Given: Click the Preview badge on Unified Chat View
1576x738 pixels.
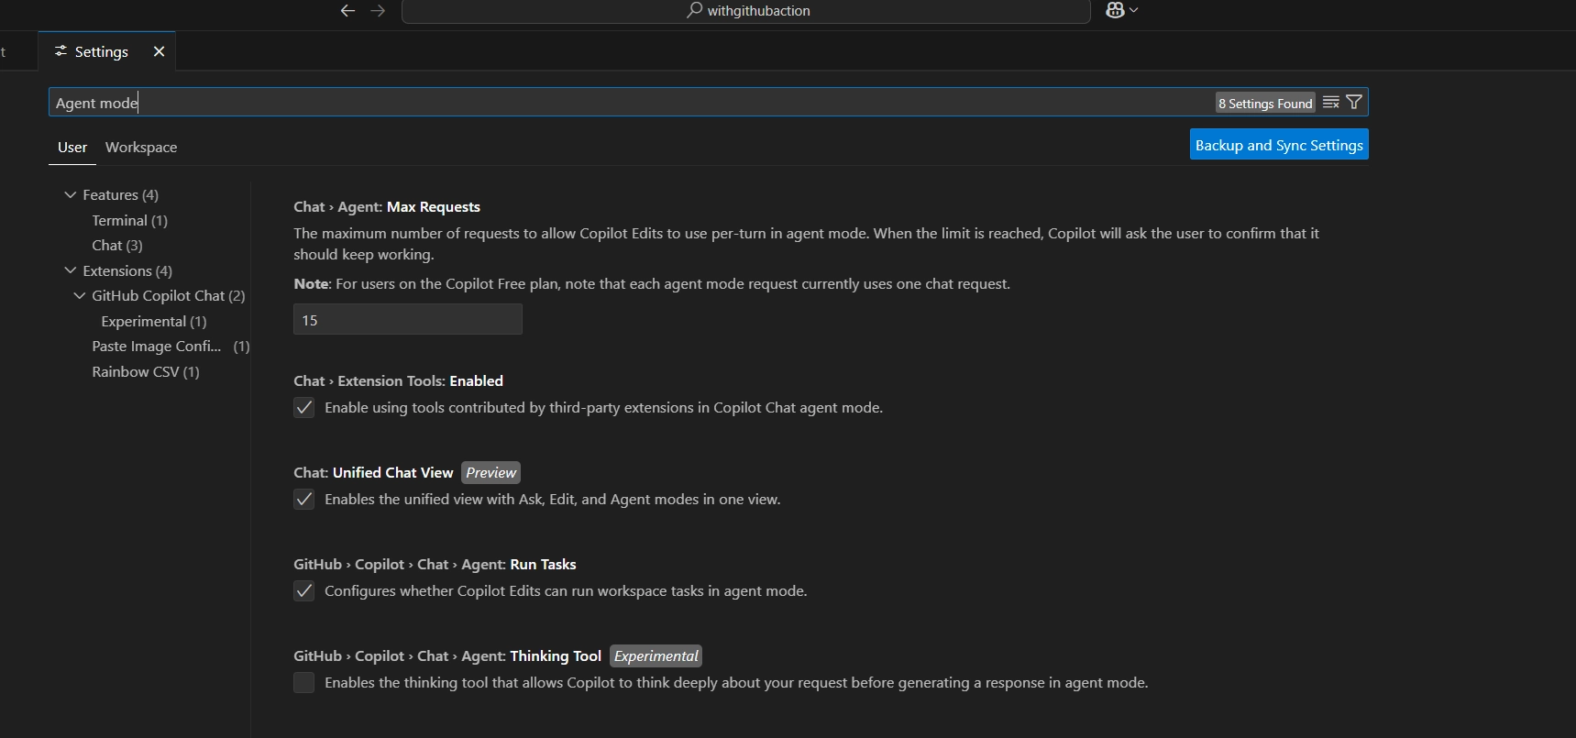Looking at the screenshot, I should [x=490, y=473].
